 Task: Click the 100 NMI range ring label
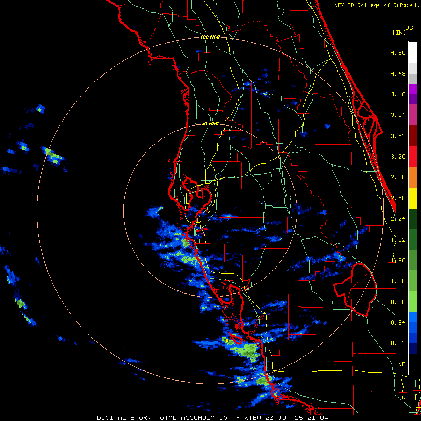210,37
